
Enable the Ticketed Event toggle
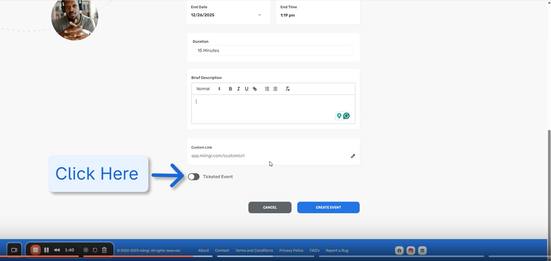[x=194, y=177]
